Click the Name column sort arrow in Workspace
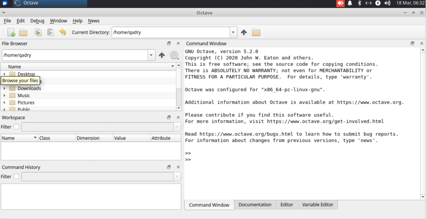427x219 pixels. [x=35, y=138]
